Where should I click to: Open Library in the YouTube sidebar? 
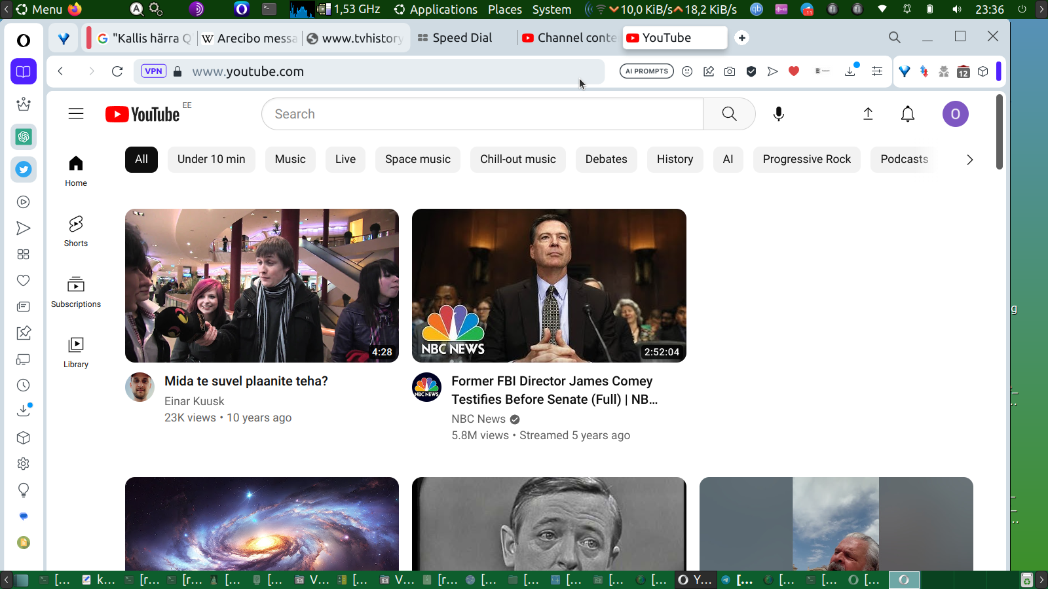76,352
